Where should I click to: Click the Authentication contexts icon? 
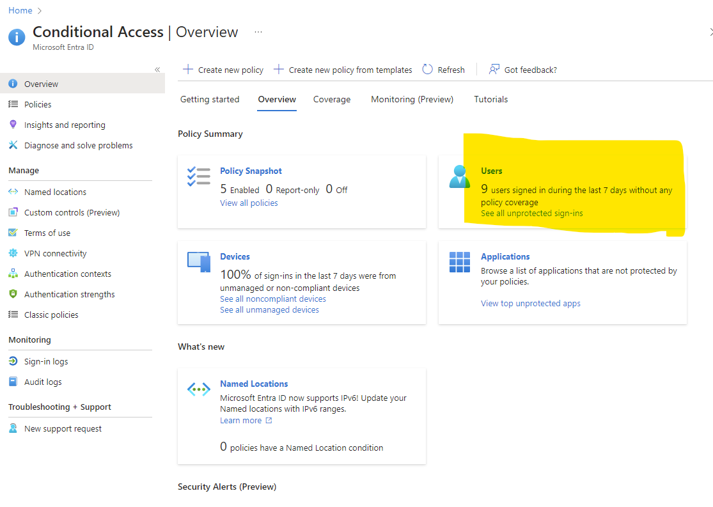(x=13, y=274)
